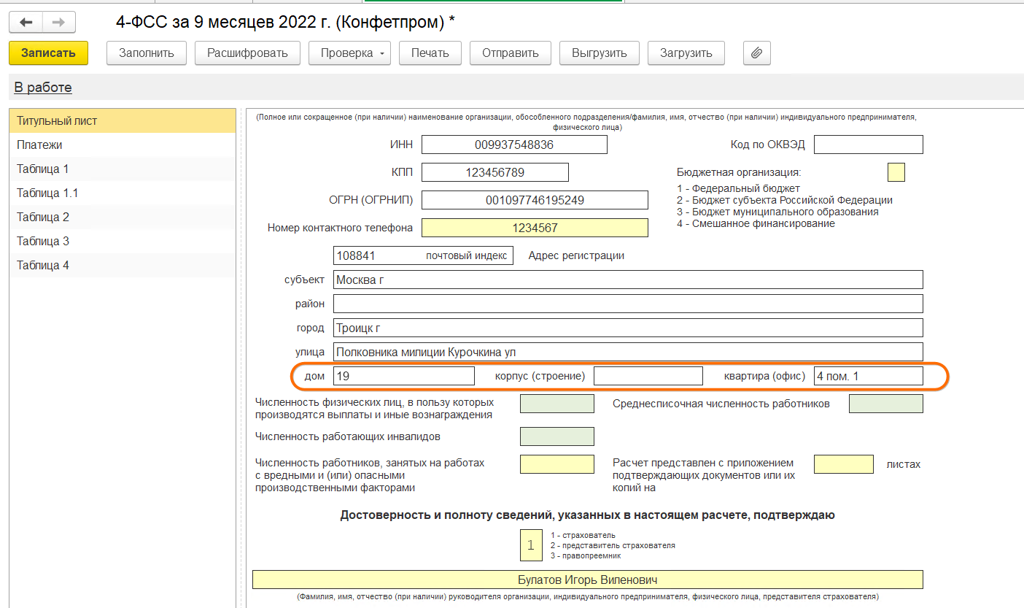1024x608 pixels.
Task: Open the Таблица 1 section
Action: click(x=123, y=169)
